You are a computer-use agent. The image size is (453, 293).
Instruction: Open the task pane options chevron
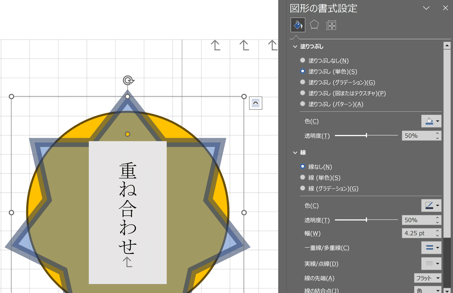pyautogui.click(x=426, y=8)
